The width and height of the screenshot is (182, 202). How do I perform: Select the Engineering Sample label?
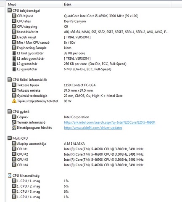click(x=32, y=48)
